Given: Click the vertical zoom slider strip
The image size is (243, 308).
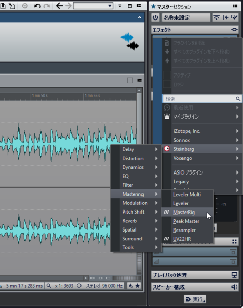Looking at the screenshot, I should pyautogui.click(x=139, y=263).
